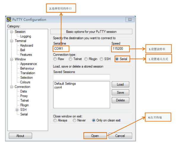Go to Colours under Window category
The width and height of the screenshot is (178, 146).
[x=25, y=82]
